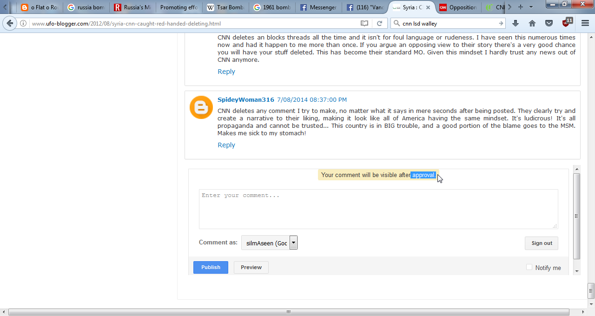Open the Firefox hamburger menu

pos(585,23)
